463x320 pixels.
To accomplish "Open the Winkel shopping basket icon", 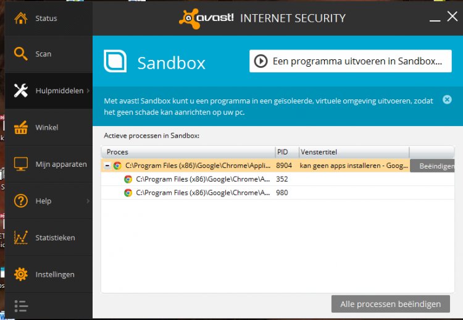I will (x=20, y=127).
